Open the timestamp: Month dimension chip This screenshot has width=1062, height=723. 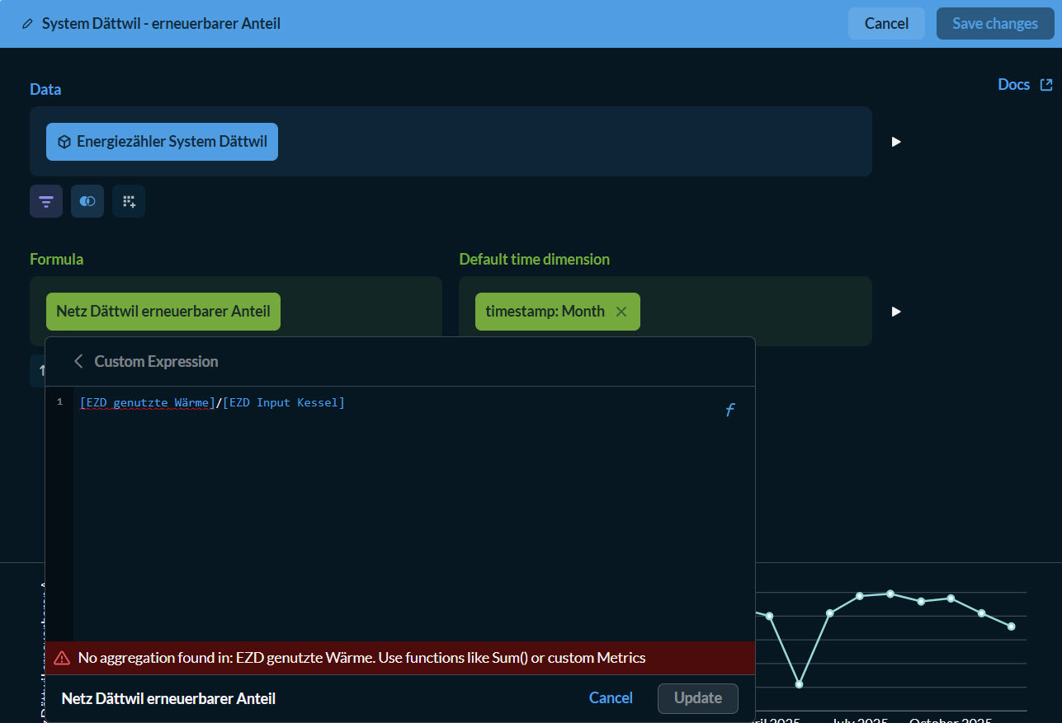(545, 312)
